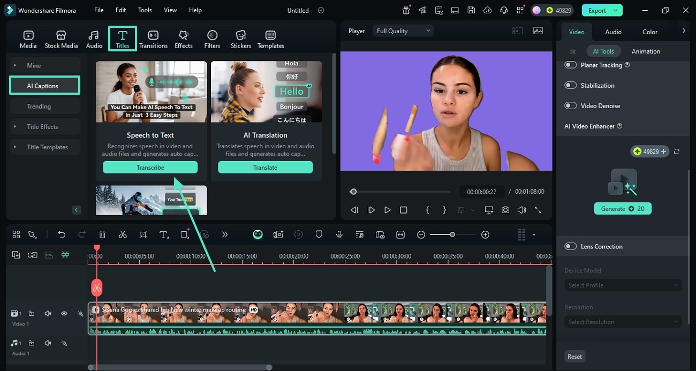The image size is (696, 371).
Task: Mute the Audio 1 track speaker
Action: tap(48, 343)
